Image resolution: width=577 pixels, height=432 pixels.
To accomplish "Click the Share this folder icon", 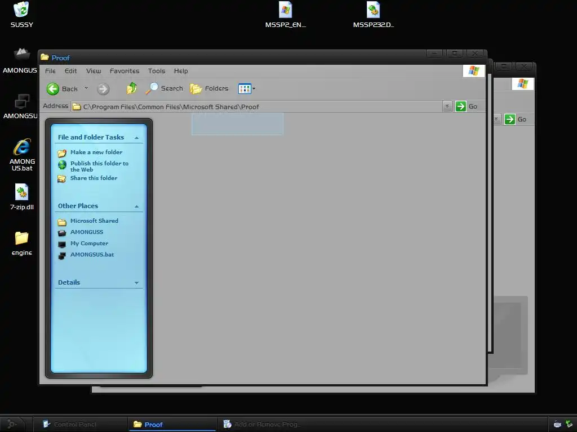I will click(62, 179).
